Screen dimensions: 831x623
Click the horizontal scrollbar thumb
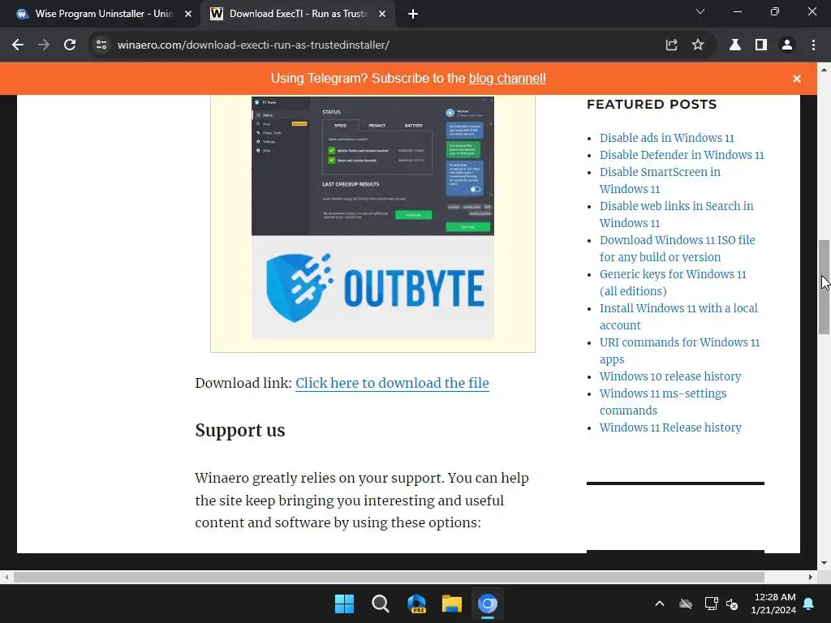(389, 577)
